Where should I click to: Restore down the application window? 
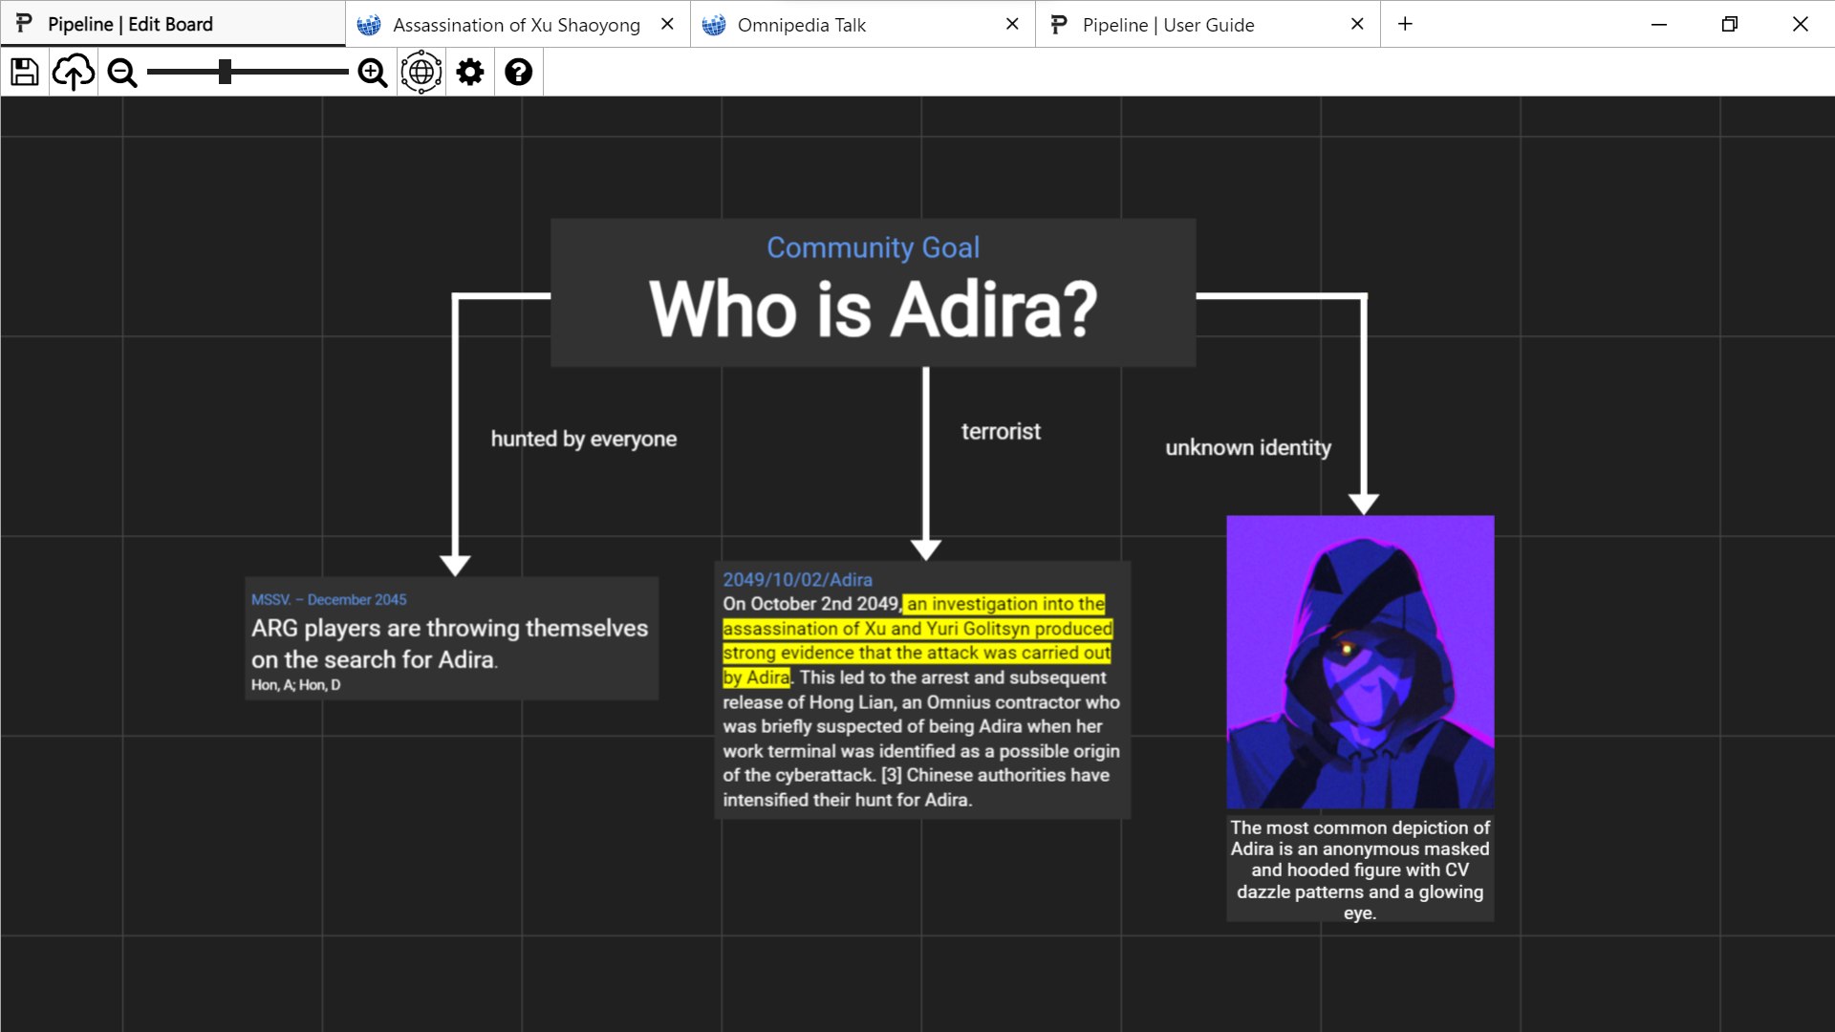[x=1730, y=24]
